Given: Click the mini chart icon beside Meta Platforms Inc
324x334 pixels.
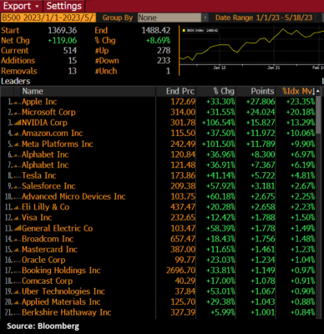Looking at the screenshot, I should (x=18, y=145).
